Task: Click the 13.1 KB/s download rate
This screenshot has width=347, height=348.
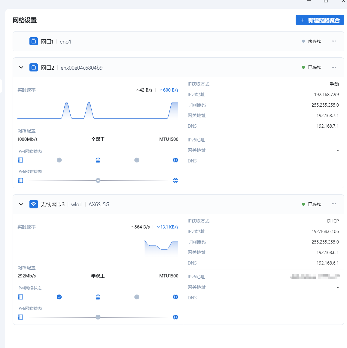Action: [168, 227]
